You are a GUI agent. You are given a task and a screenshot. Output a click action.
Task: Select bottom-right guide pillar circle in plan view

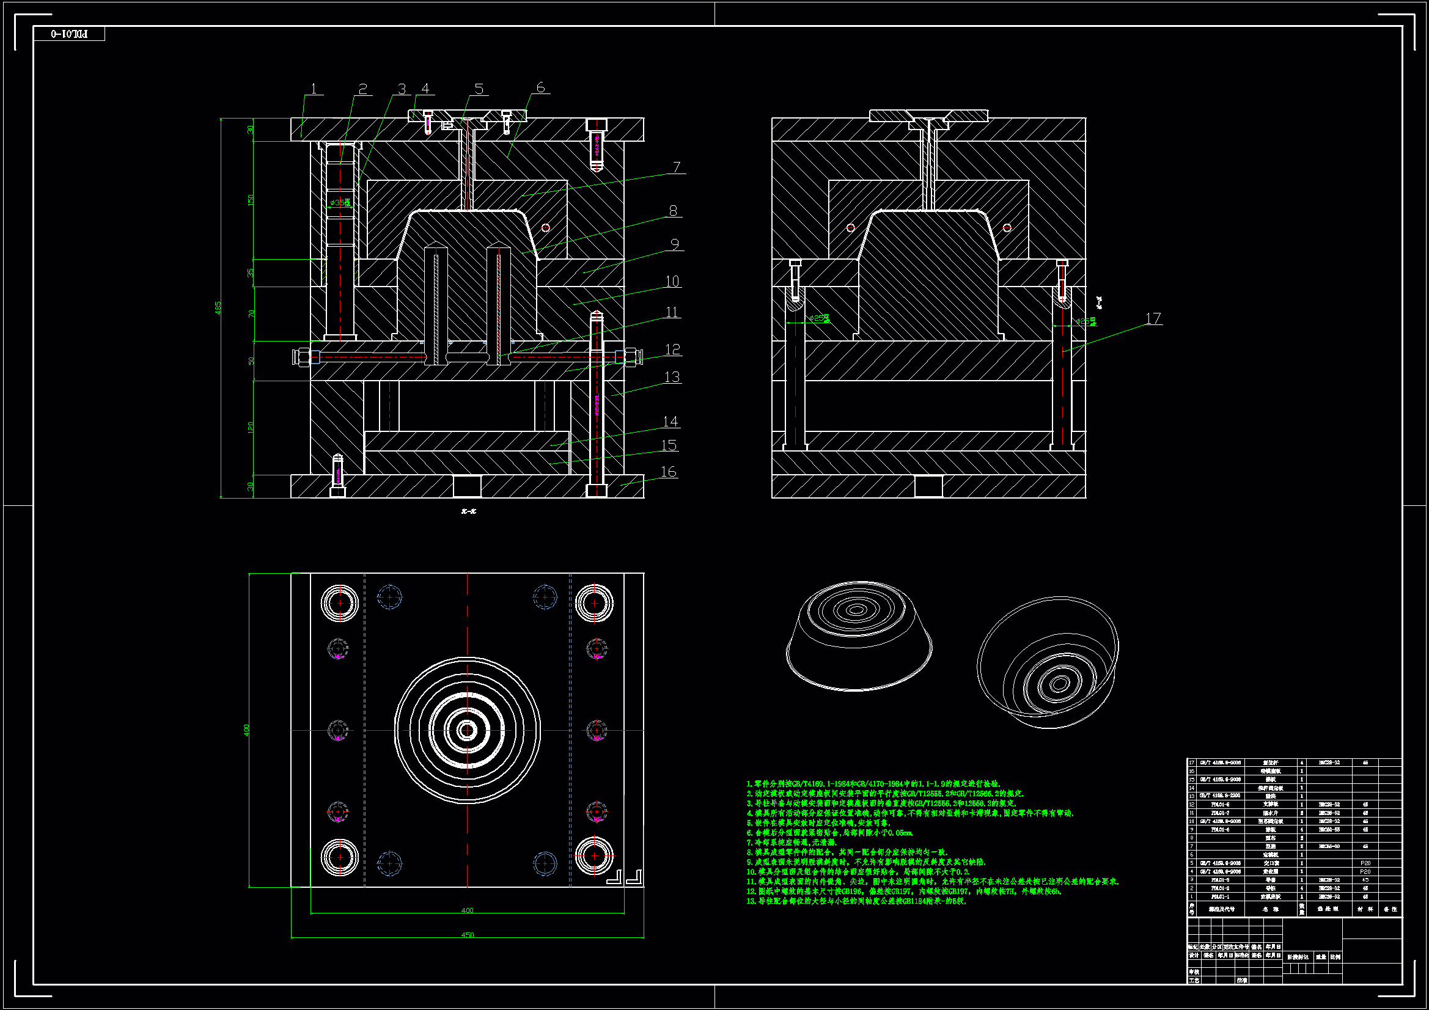click(593, 856)
